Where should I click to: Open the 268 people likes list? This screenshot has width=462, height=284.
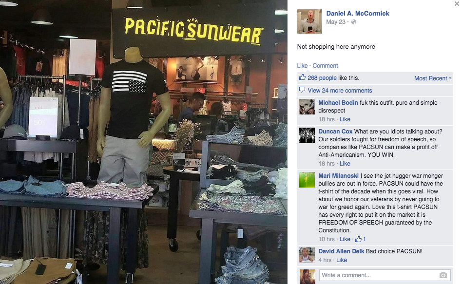(322, 78)
